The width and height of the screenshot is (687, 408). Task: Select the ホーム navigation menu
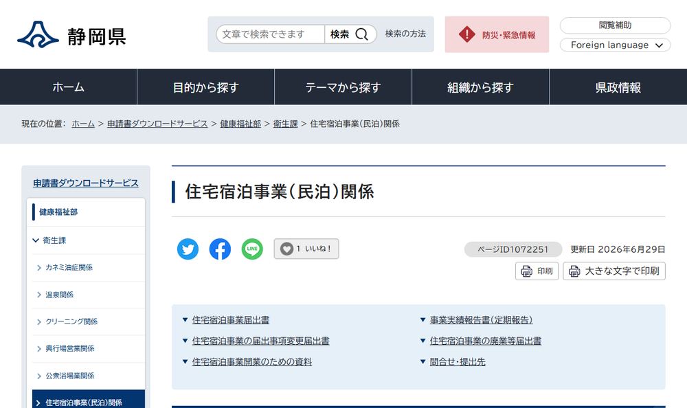[x=68, y=87]
